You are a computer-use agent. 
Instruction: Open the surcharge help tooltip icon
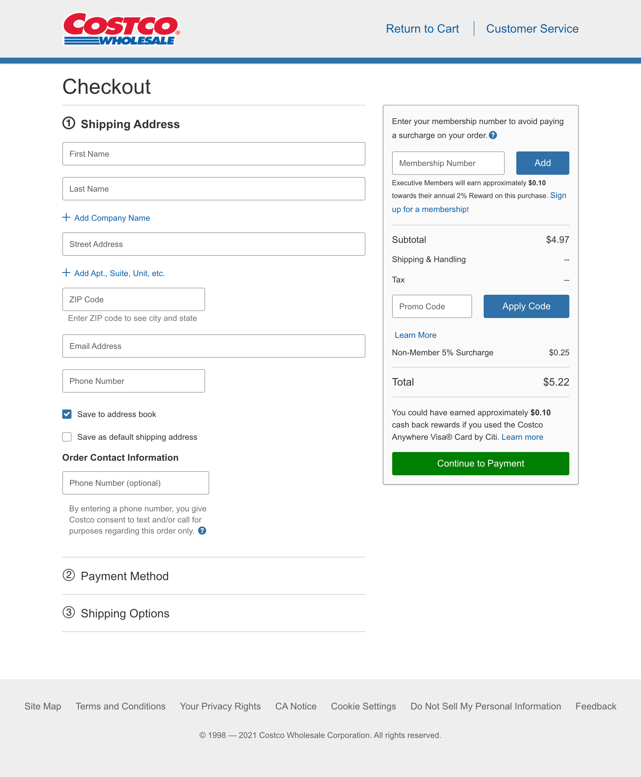point(494,135)
